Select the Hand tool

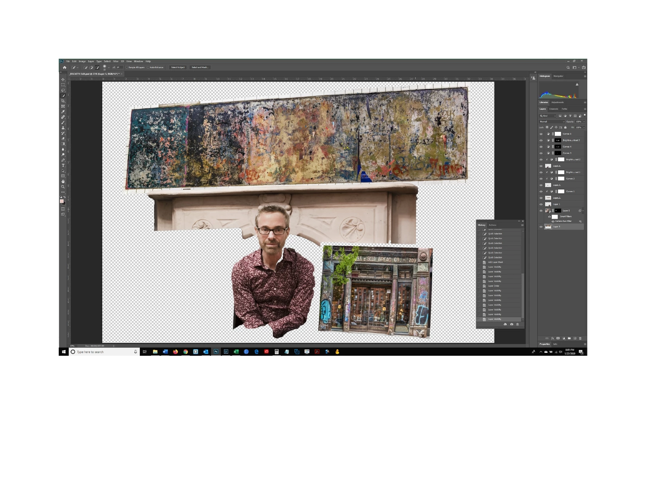tap(63, 181)
